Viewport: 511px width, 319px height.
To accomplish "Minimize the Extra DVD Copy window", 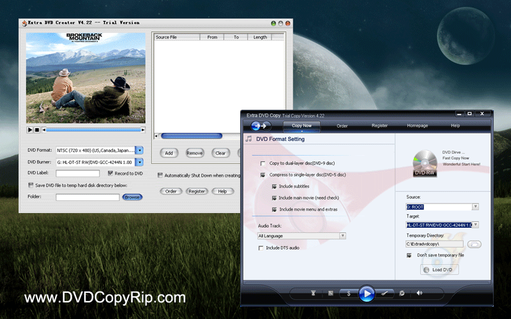I will click(459, 114).
